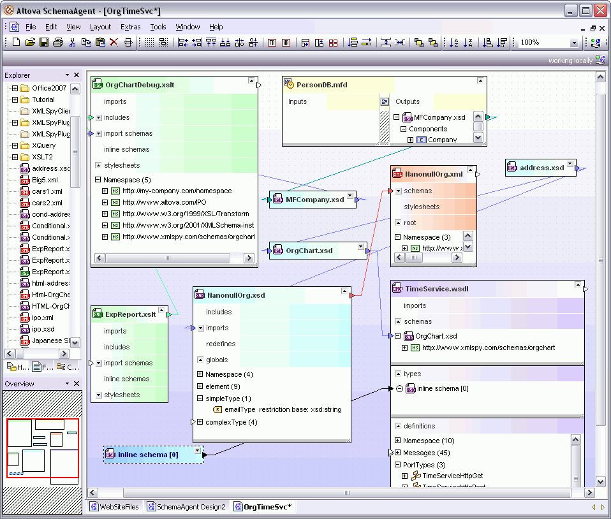Viewport: 611px width, 519px height.
Task: Expand the XQuery folder in Explorer
Action: tap(15, 145)
